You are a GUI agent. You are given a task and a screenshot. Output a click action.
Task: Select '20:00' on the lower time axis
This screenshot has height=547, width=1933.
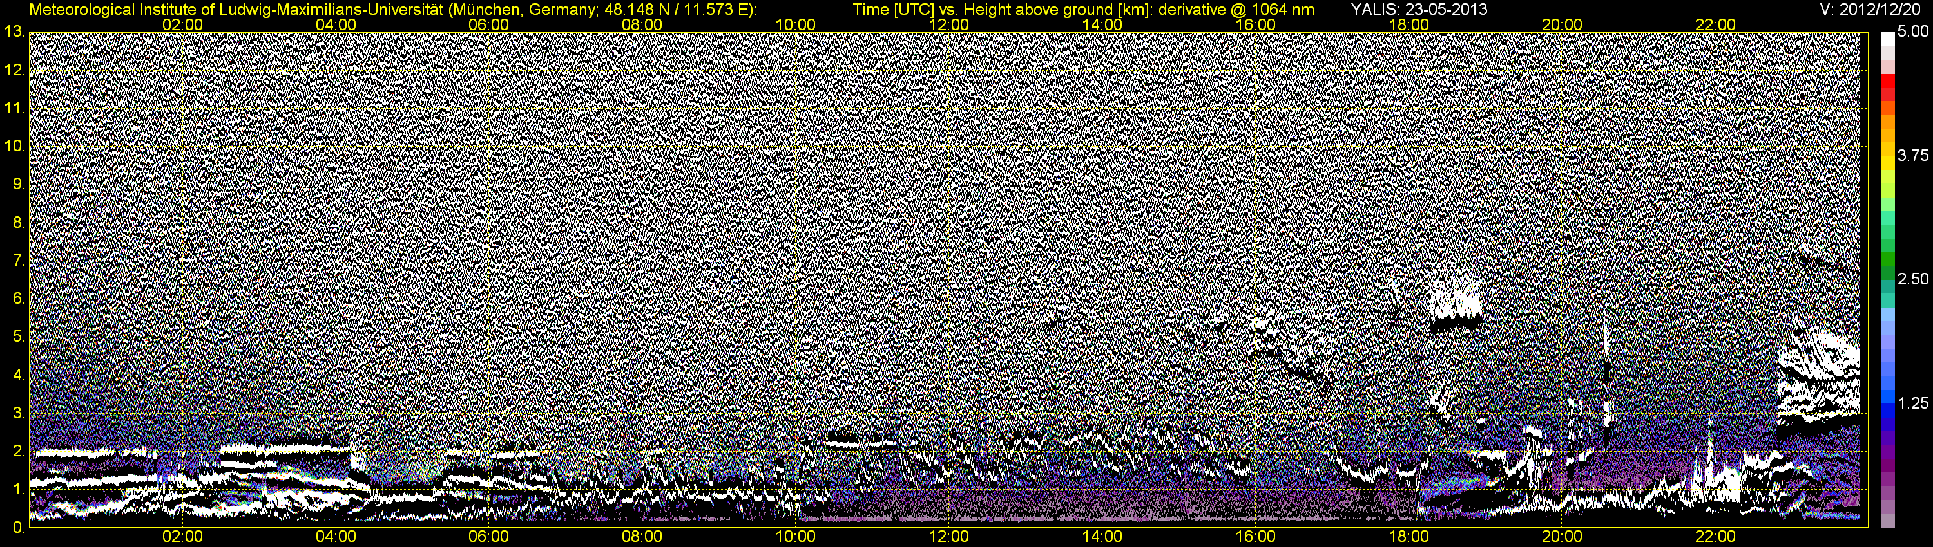(1563, 537)
